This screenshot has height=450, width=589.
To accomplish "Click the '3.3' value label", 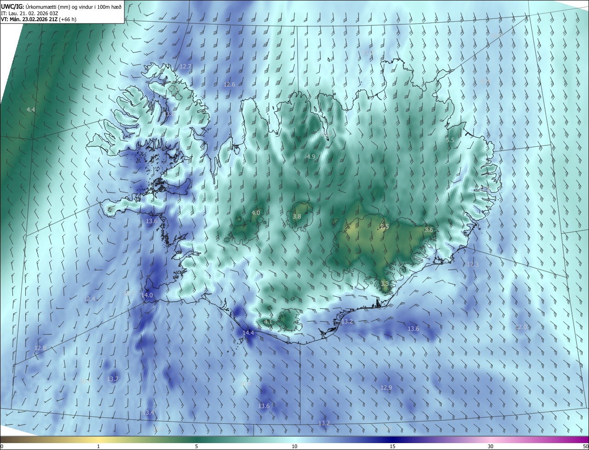I will tap(385, 283).
